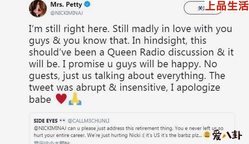Click the red heart emoji
Viewport: 249px width, 144px height.
[x=61, y=99]
